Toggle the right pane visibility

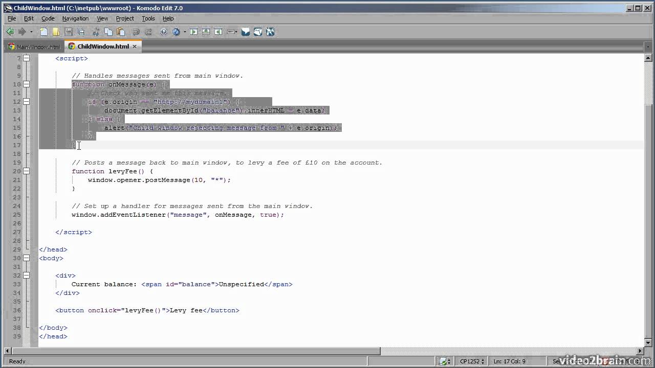pyautogui.click(x=218, y=32)
